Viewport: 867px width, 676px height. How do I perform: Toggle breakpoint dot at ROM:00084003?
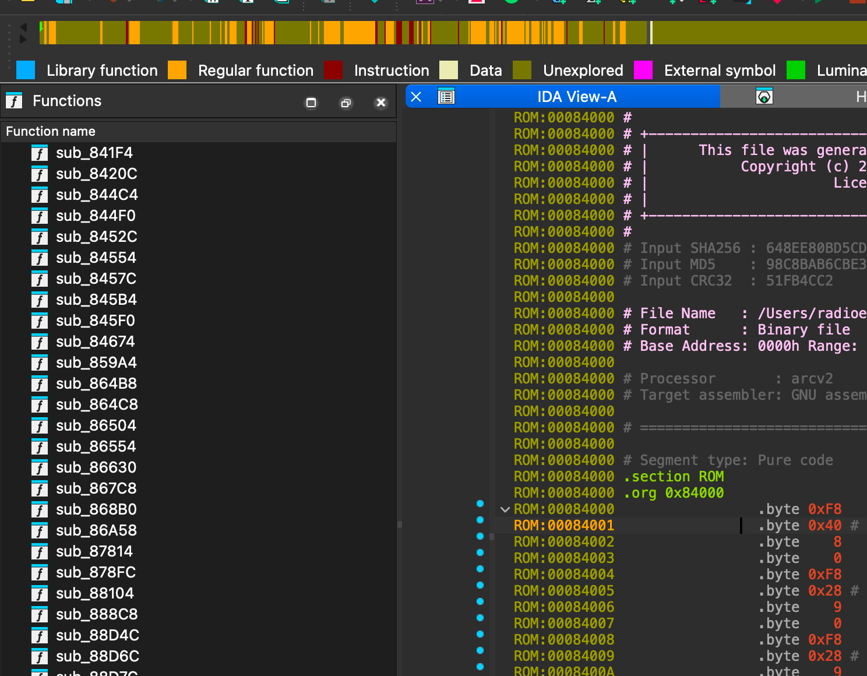[480, 552]
